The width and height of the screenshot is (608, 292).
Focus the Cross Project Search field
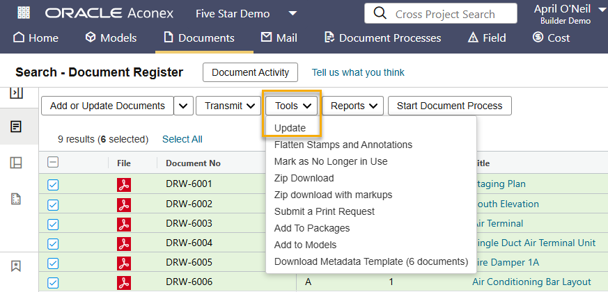point(440,13)
